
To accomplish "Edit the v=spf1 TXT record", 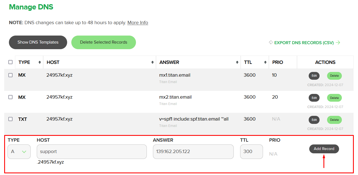I will click(x=314, y=120).
